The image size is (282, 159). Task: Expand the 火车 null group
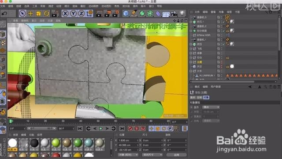[x=191, y=71]
